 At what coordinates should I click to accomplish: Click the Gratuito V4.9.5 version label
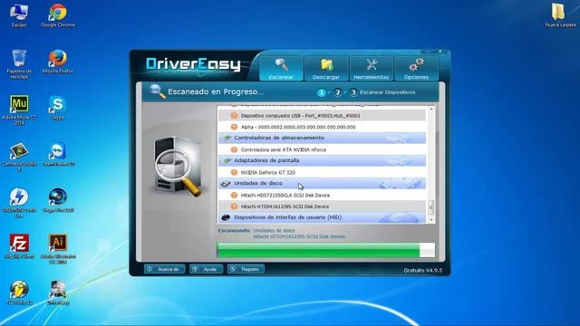[423, 271]
